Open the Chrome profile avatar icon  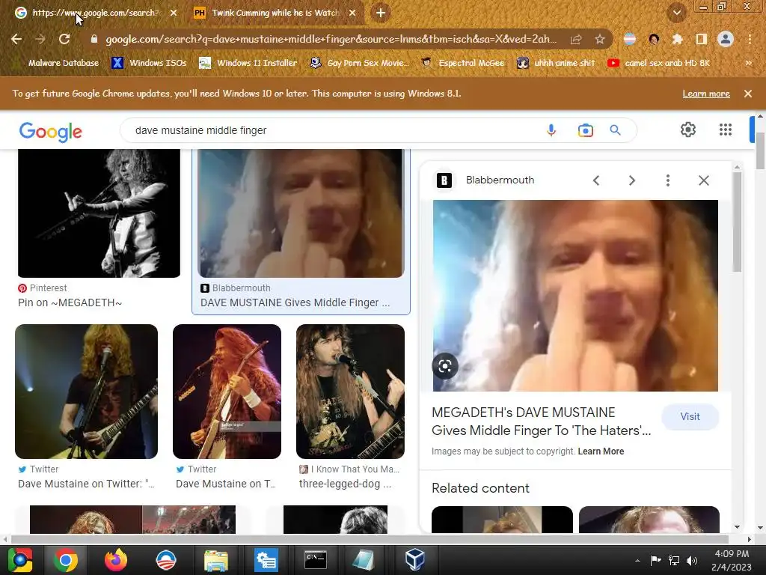pyautogui.click(x=726, y=39)
